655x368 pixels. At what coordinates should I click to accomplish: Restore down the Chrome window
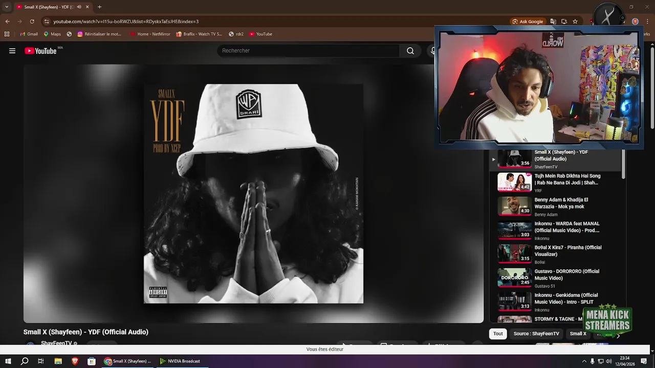[x=631, y=7]
